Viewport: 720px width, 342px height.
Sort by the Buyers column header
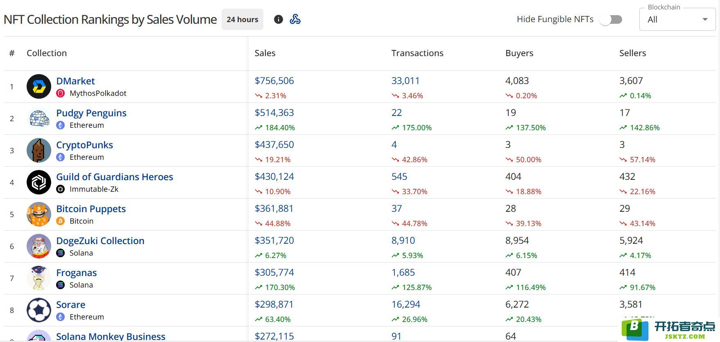point(519,53)
